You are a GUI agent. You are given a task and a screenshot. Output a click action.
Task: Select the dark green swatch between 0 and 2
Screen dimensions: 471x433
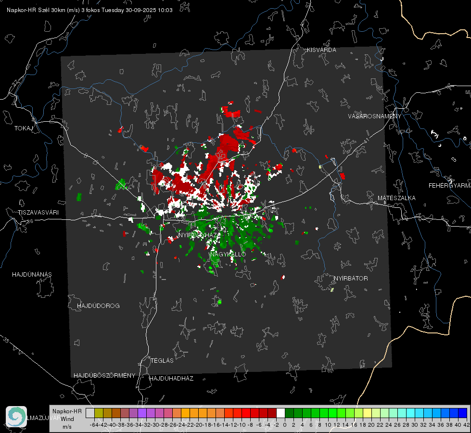[x=289, y=413]
